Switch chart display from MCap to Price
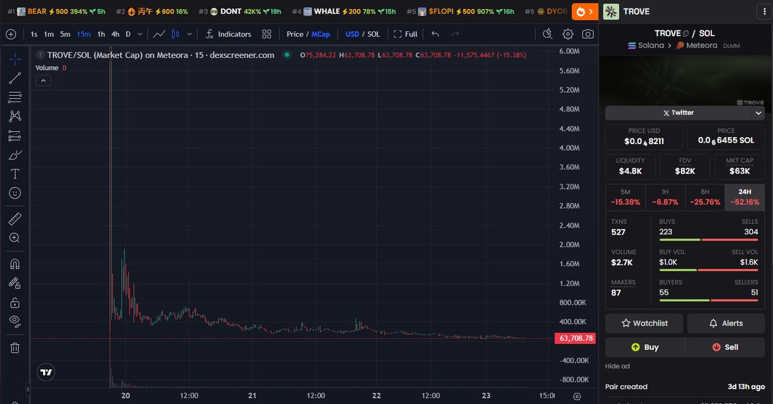This screenshot has height=404, width=773. coord(296,34)
